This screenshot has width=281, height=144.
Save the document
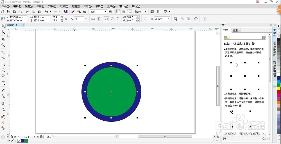(14, 12)
